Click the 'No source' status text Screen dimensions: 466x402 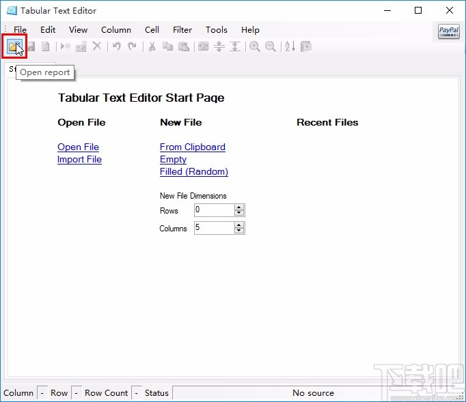point(313,393)
